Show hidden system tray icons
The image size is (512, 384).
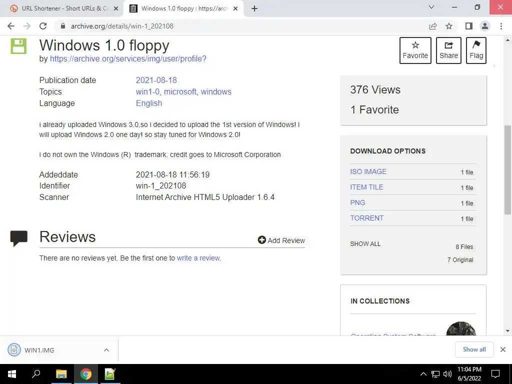click(423, 374)
